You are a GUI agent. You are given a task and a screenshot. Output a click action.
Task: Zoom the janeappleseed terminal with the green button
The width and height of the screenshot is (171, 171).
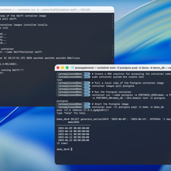tap(67, 68)
